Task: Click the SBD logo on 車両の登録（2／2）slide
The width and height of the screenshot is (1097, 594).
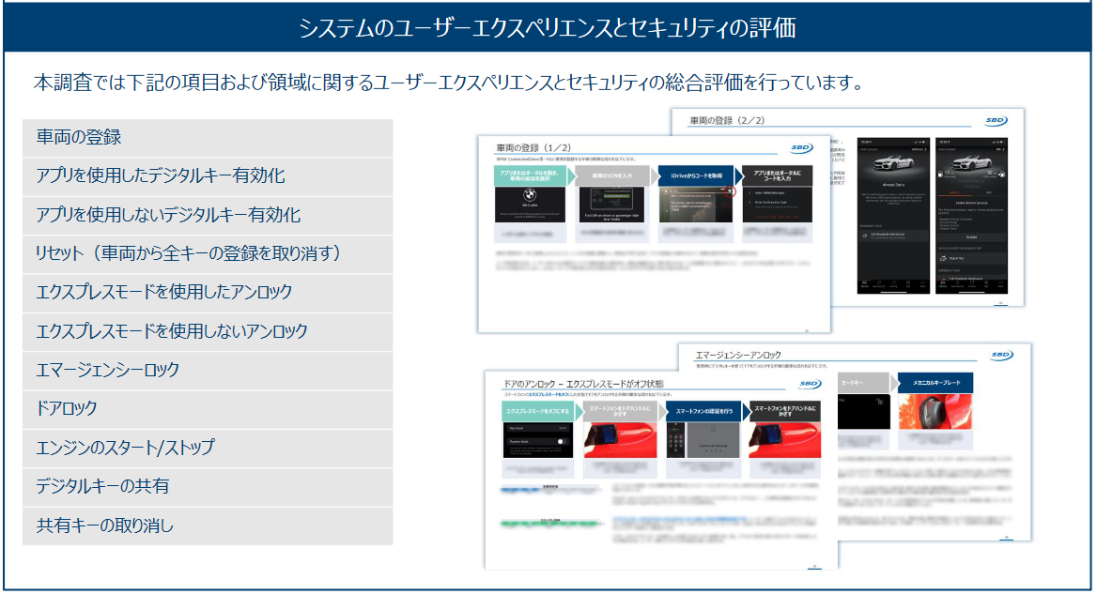Action: point(997,121)
